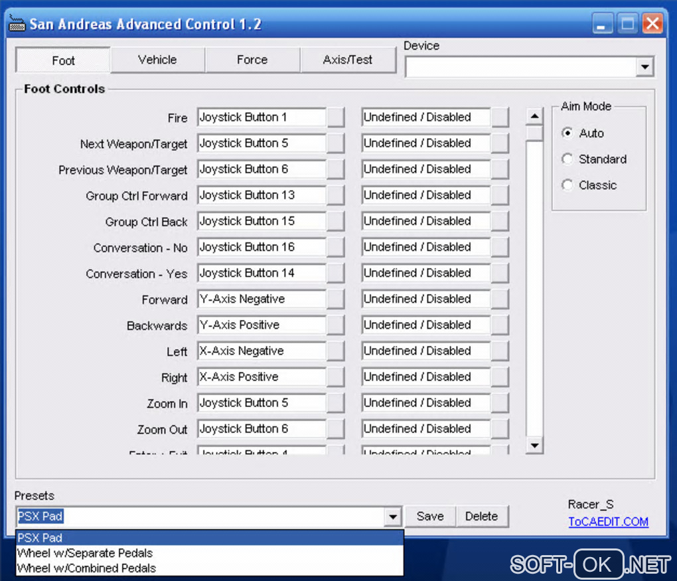Switch to the Vehicle tab
The width and height of the screenshot is (677, 581).
[157, 60]
